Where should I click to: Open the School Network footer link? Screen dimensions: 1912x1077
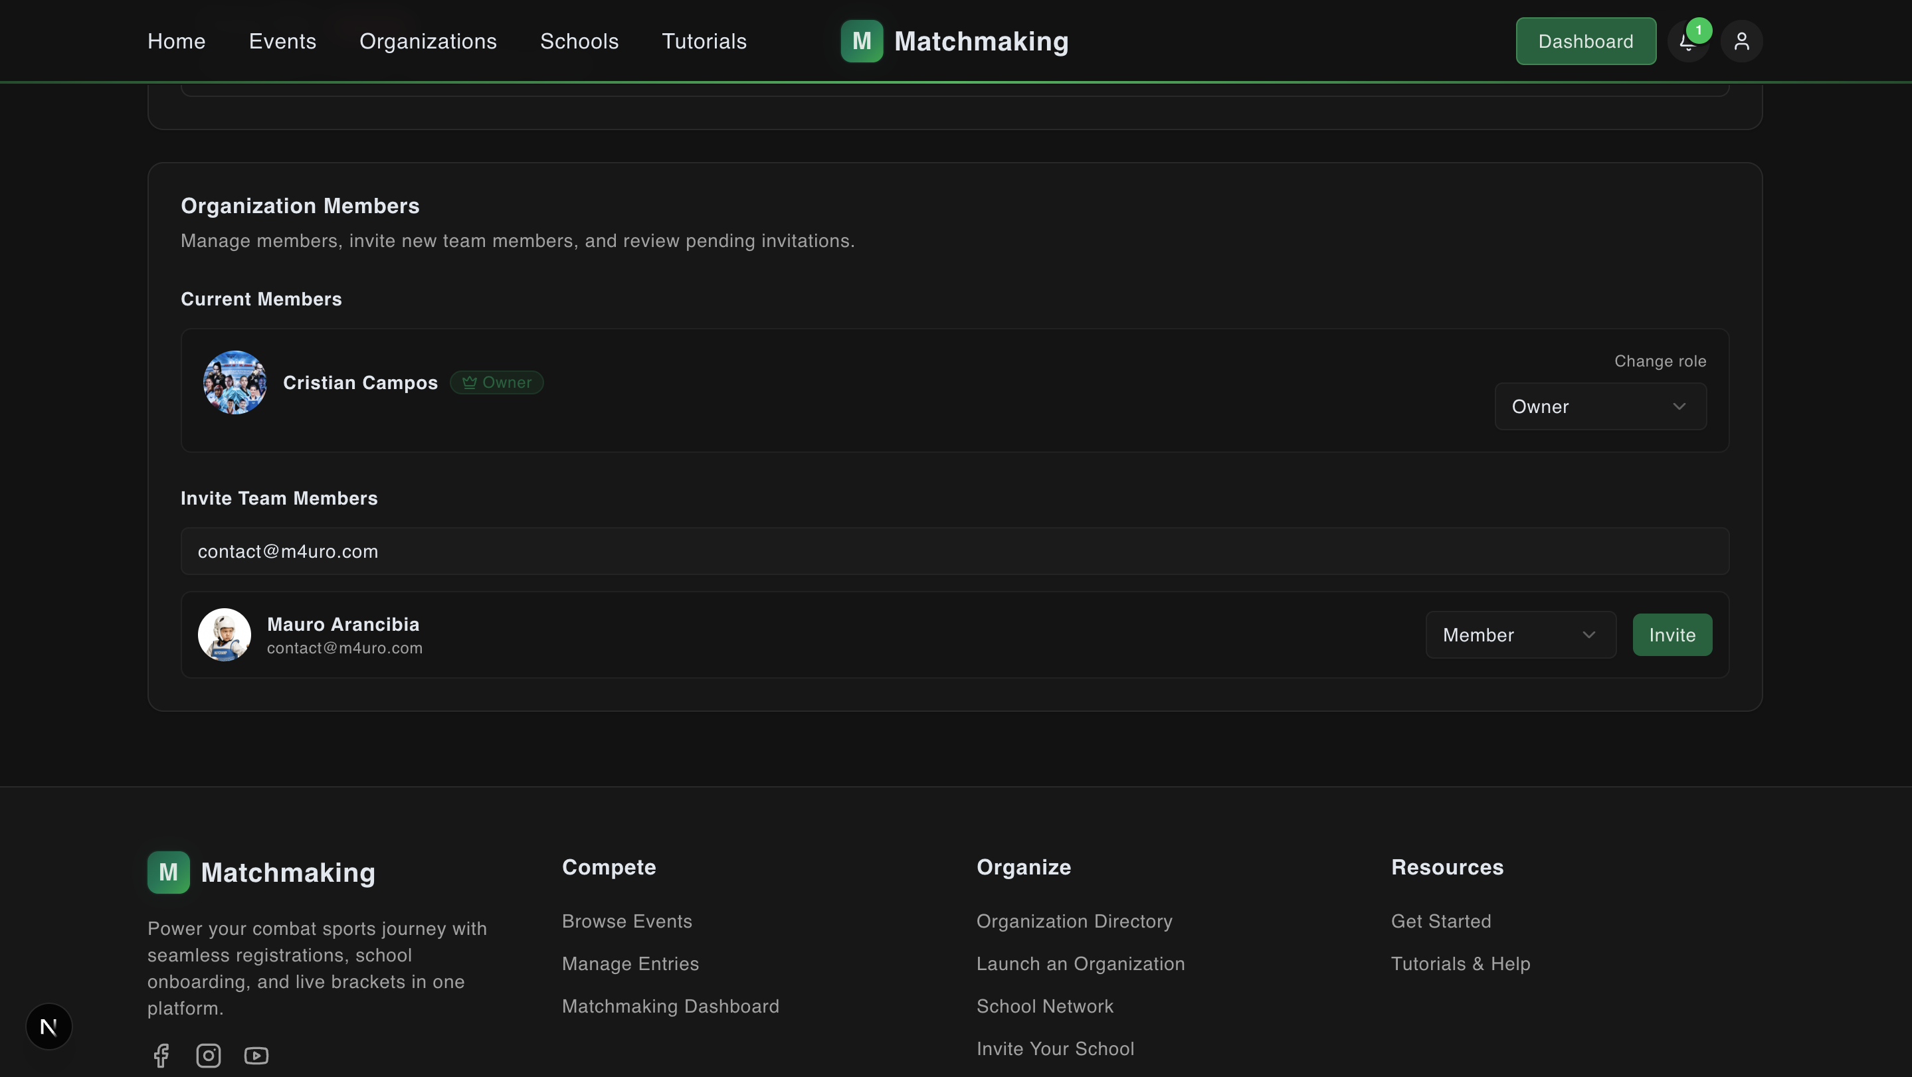(1044, 1007)
